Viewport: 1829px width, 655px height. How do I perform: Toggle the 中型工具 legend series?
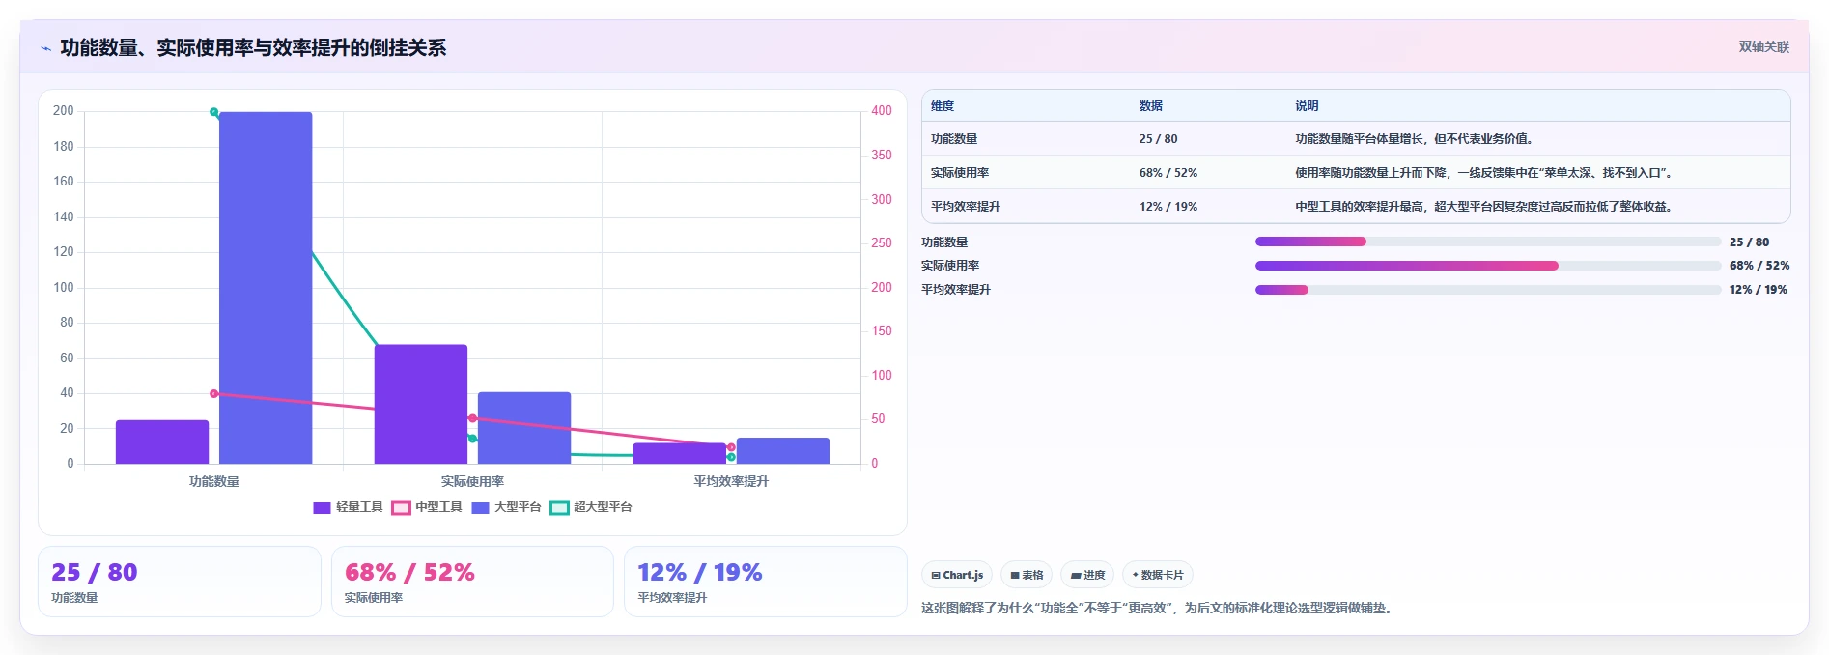coord(427,507)
